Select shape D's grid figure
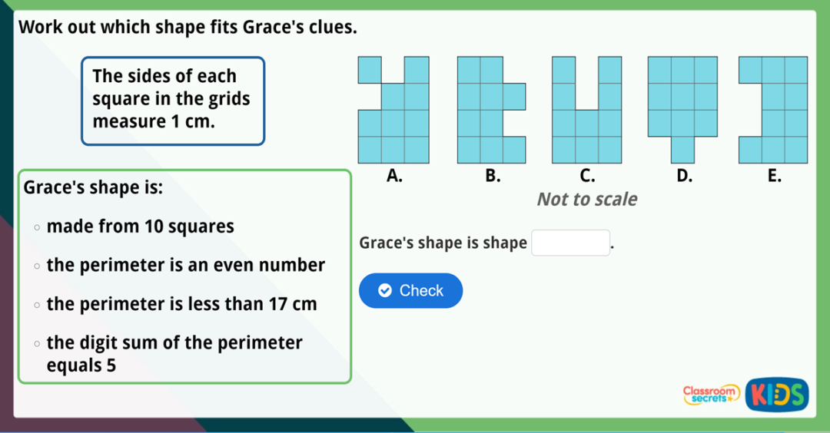 point(682,100)
